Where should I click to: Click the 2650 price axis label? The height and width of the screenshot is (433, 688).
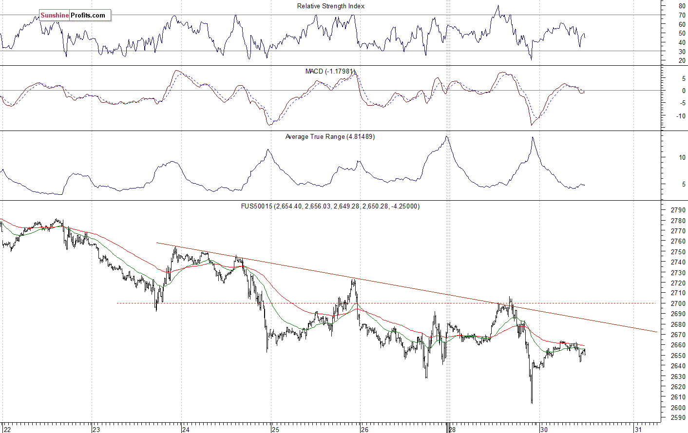(678, 356)
